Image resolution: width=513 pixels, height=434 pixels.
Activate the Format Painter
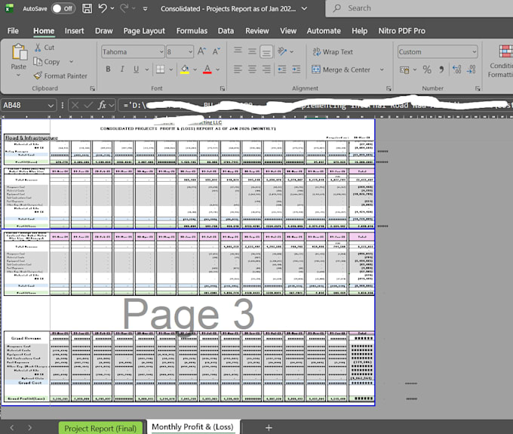pyautogui.click(x=60, y=76)
